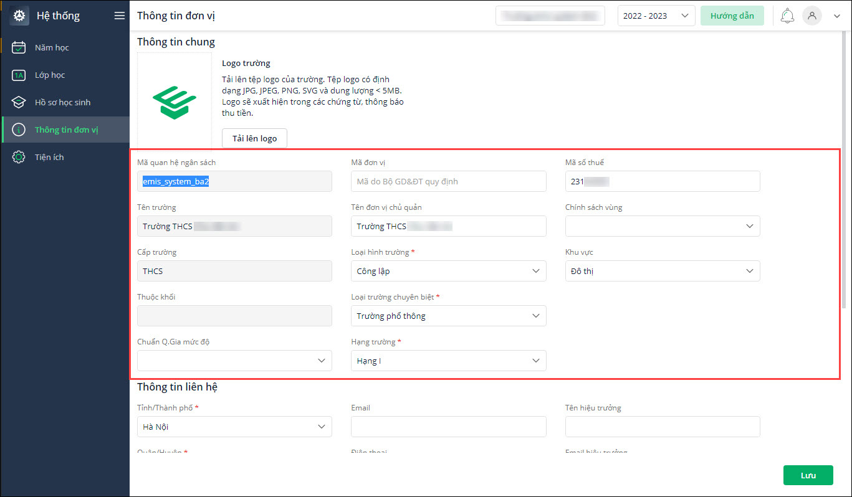852x497 pixels.
Task: Open the Chính sách vùng dropdown
Action: [x=663, y=226]
